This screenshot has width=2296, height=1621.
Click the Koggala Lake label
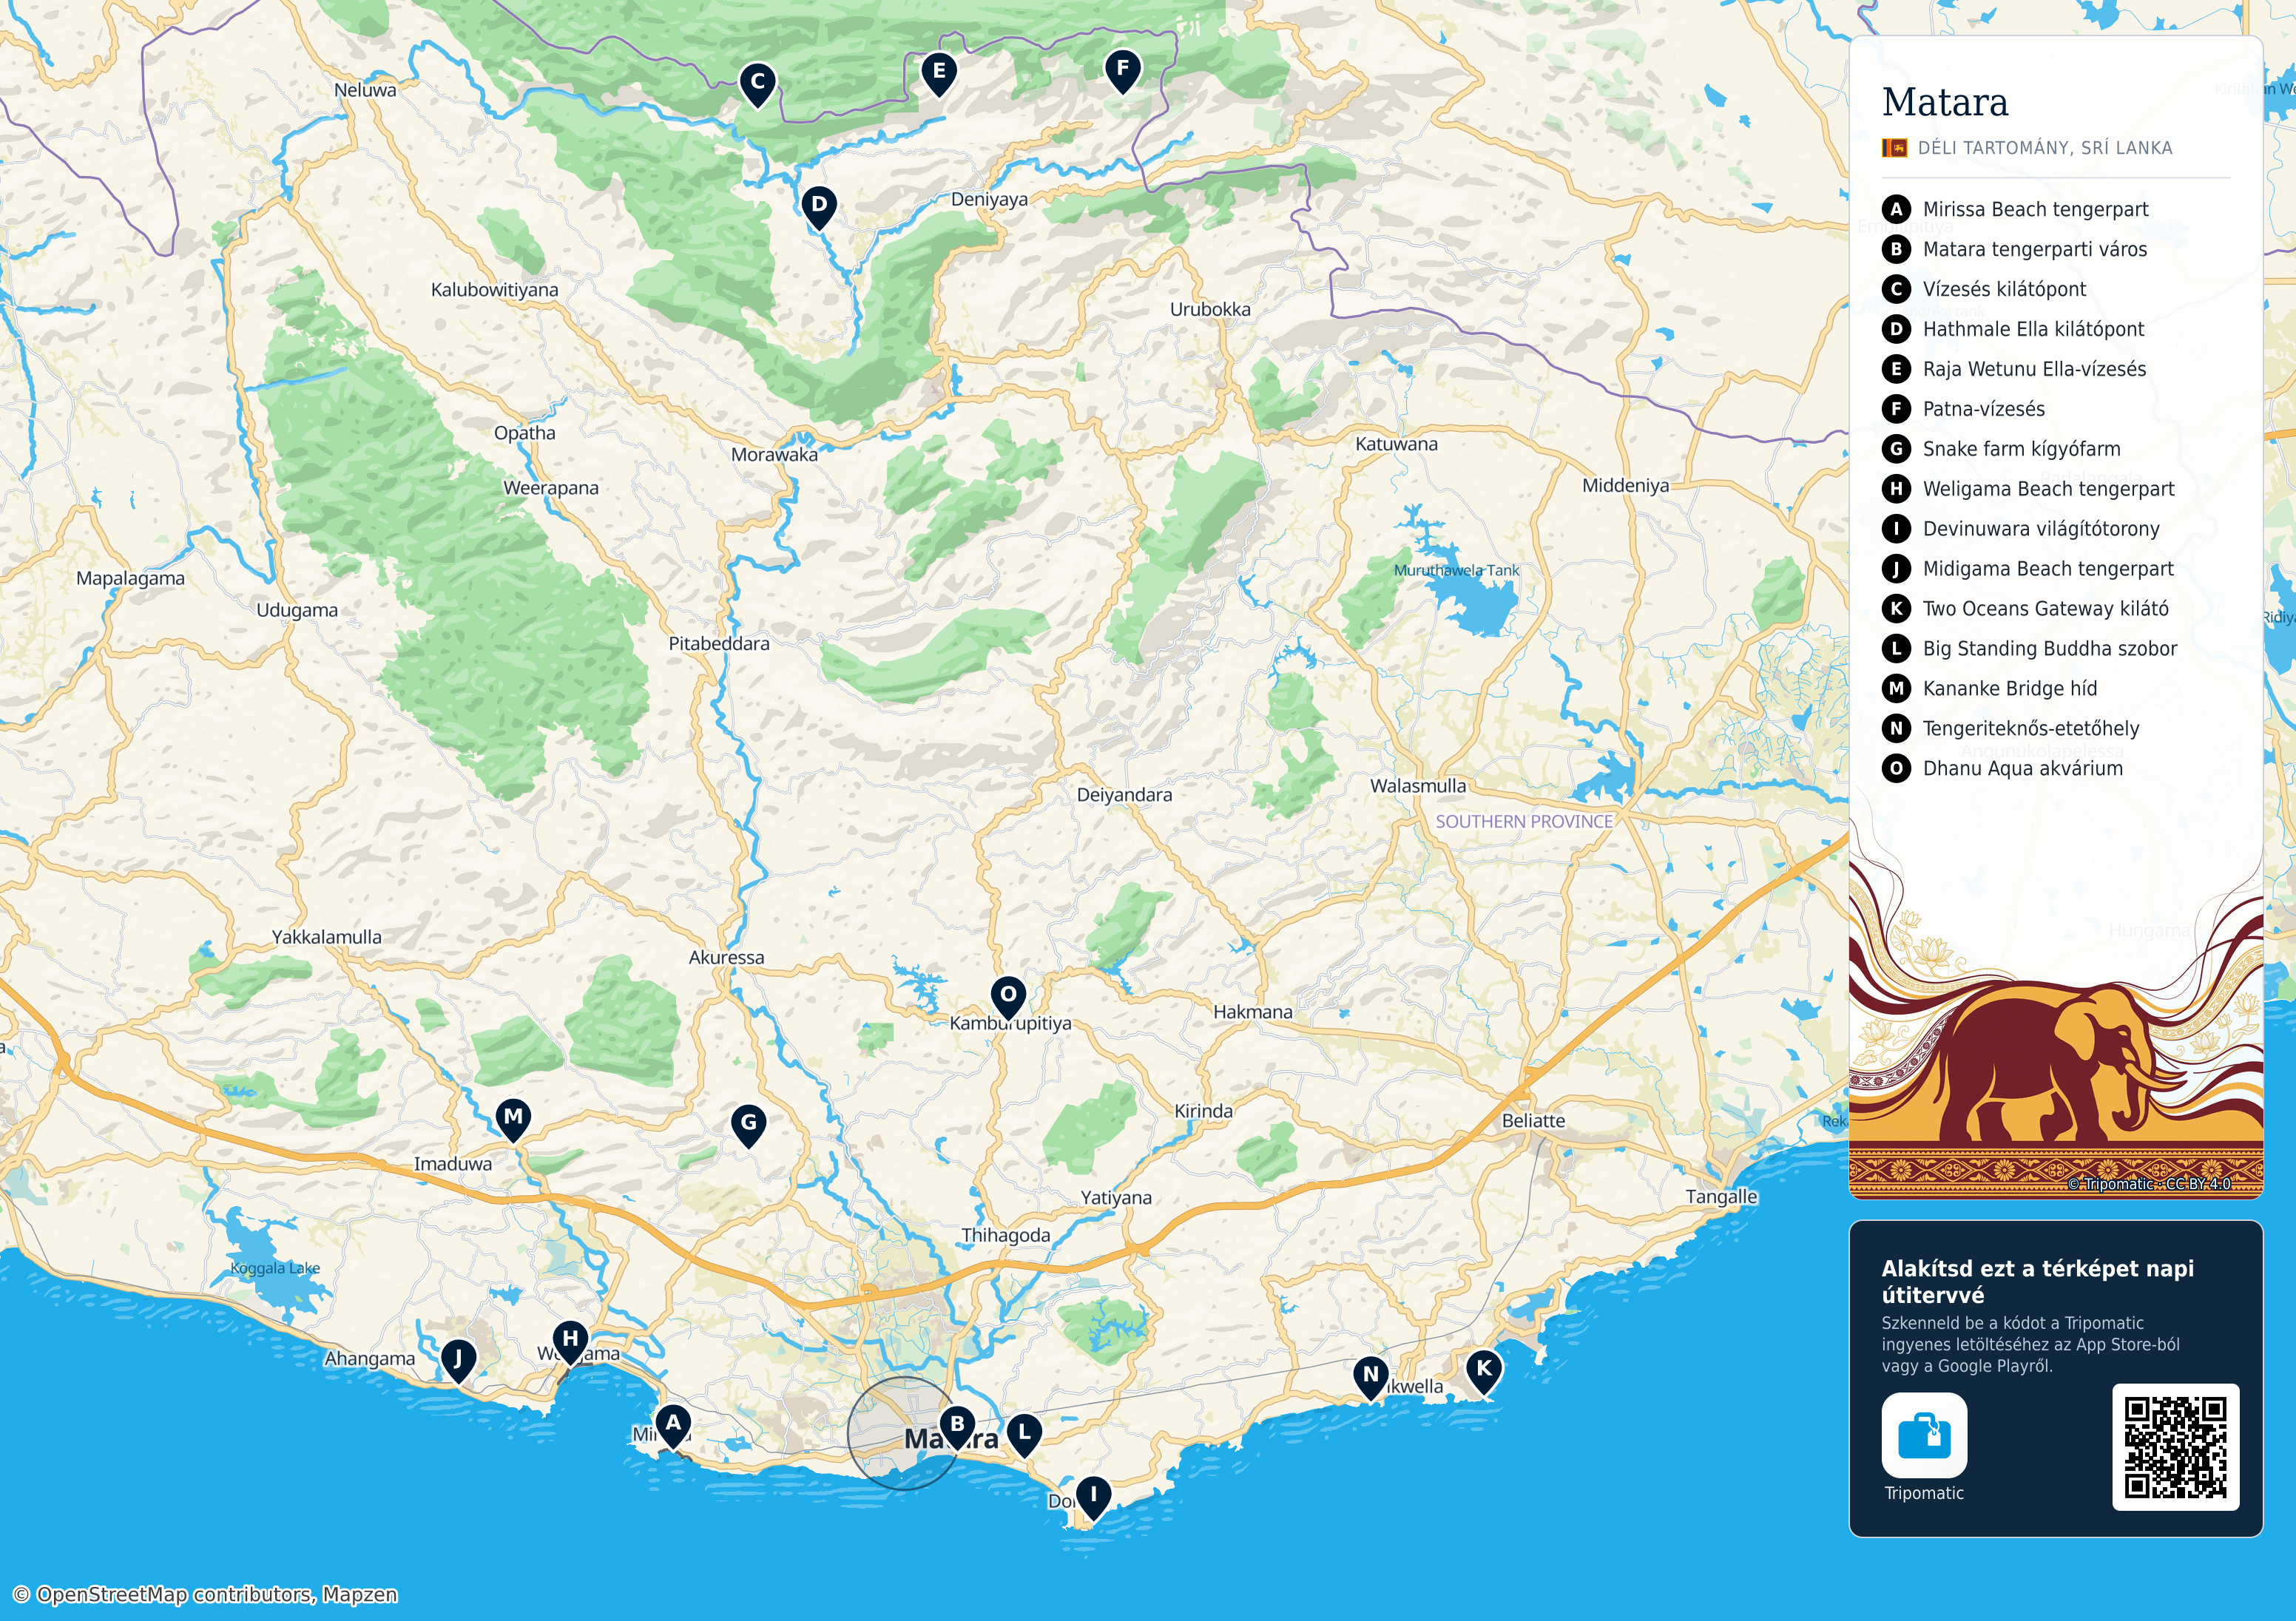(x=275, y=1268)
